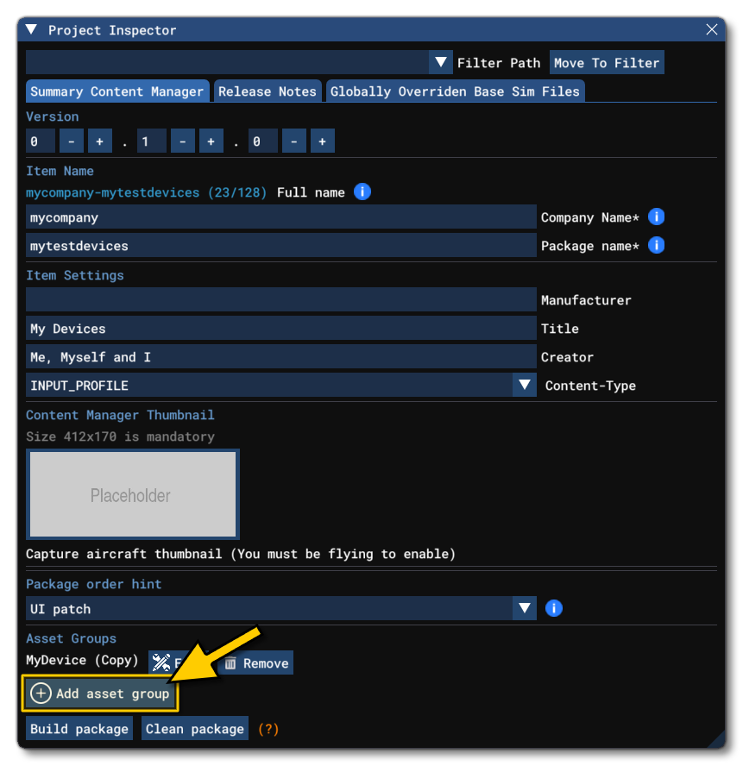743x766 pixels.
Task: Open the Package order hint dropdown
Action: pos(524,608)
